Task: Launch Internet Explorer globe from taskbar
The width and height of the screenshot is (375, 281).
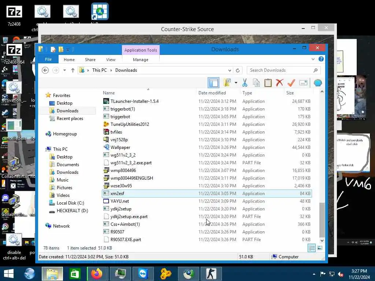Action: pyautogui.click(x=30, y=274)
